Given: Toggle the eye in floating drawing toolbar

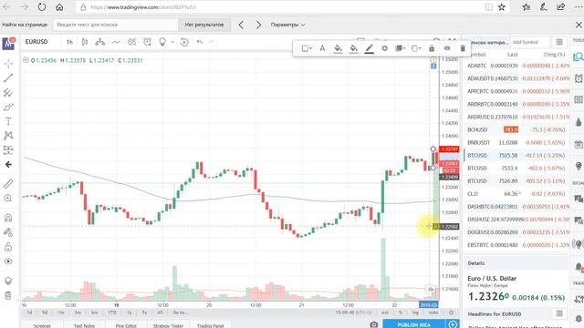Looking at the screenshot, I should [x=447, y=48].
